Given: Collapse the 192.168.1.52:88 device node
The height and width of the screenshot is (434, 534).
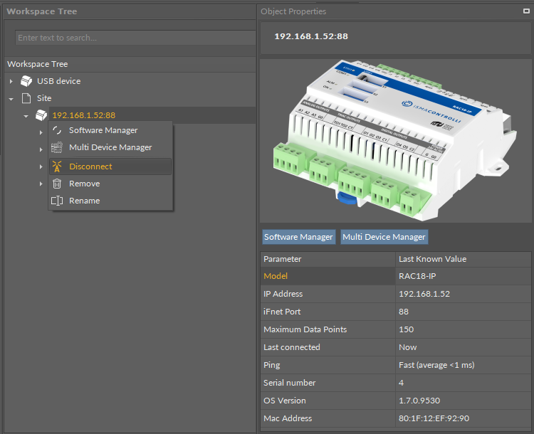Looking at the screenshot, I should tap(26, 115).
